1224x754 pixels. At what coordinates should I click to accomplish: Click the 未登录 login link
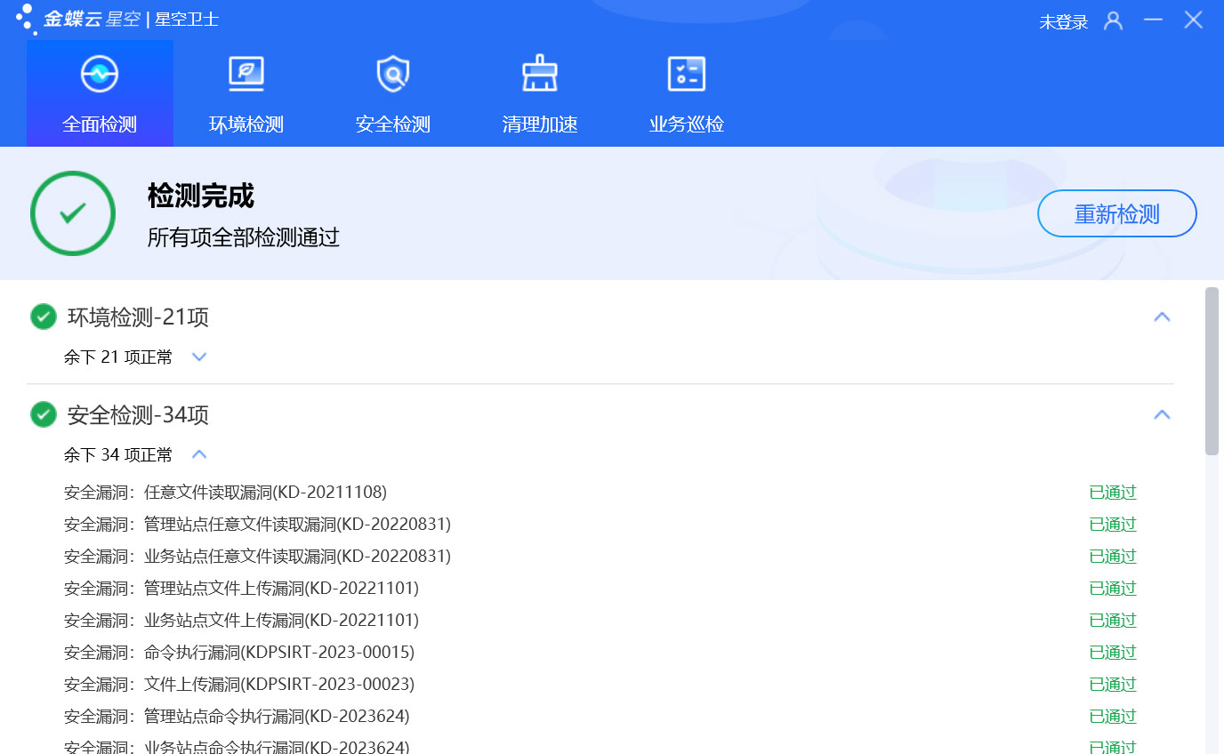(1063, 22)
